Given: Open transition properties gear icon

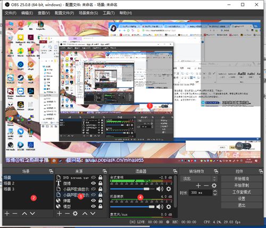Looking at the screenshot, I should point(214,185).
